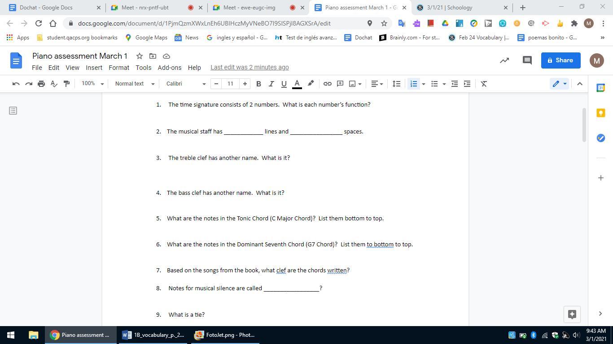Image resolution: width=613 pixels, height=344 pixels.
Task: Show the document outline icon
Action: tap(13, 111)
